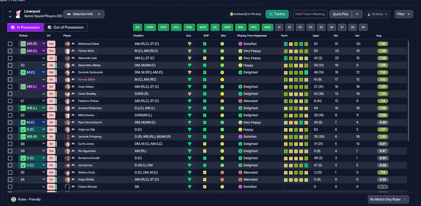Select the In Possession tab
Screen dimensions: 421x206
[x=25, y=27]
